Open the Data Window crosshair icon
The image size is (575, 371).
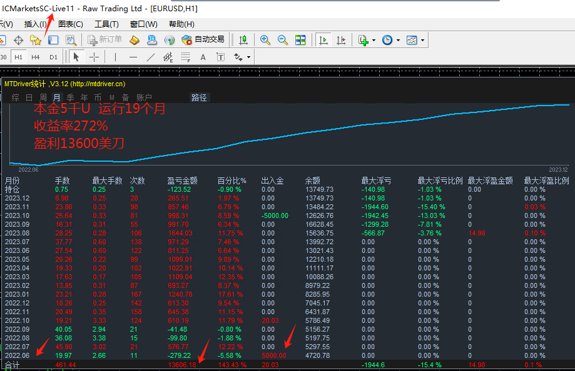click(x=18, y=41)
